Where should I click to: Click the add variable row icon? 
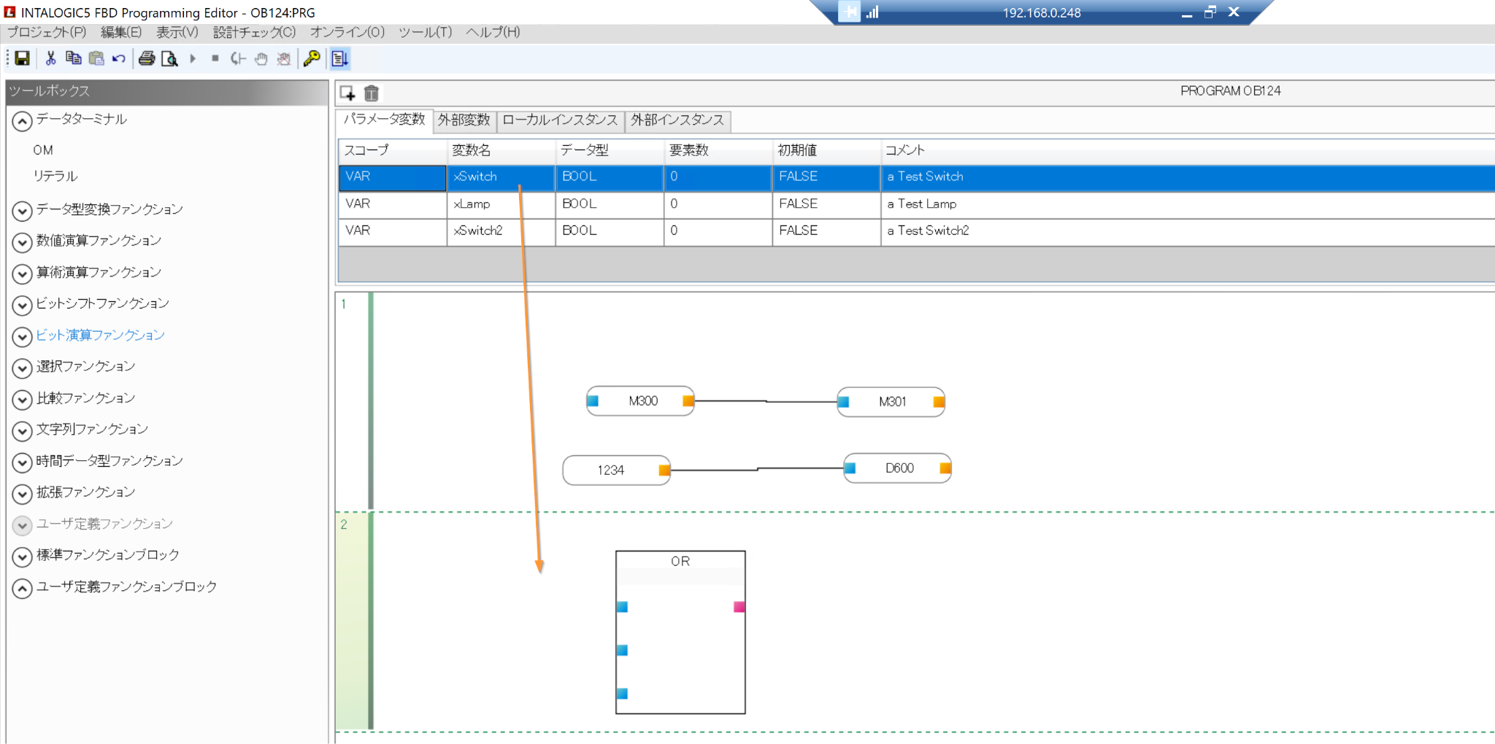point(347,93)
